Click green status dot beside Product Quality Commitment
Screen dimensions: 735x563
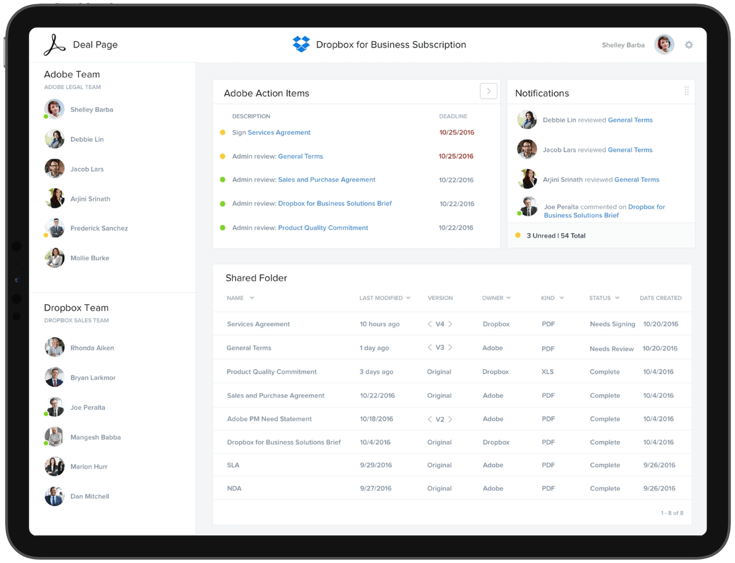(x=222, y=227)
